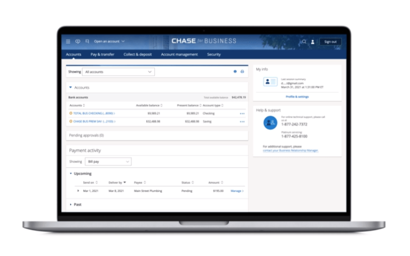Expand the Mar 1, 2021 payment row
410x256 pixels.
[78, 191]
